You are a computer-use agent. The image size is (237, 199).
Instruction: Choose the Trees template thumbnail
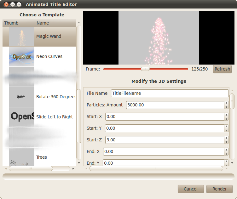tap(22, 157)
